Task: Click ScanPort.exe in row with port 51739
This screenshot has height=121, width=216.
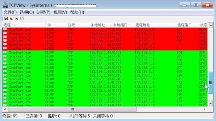Action: 20,52
